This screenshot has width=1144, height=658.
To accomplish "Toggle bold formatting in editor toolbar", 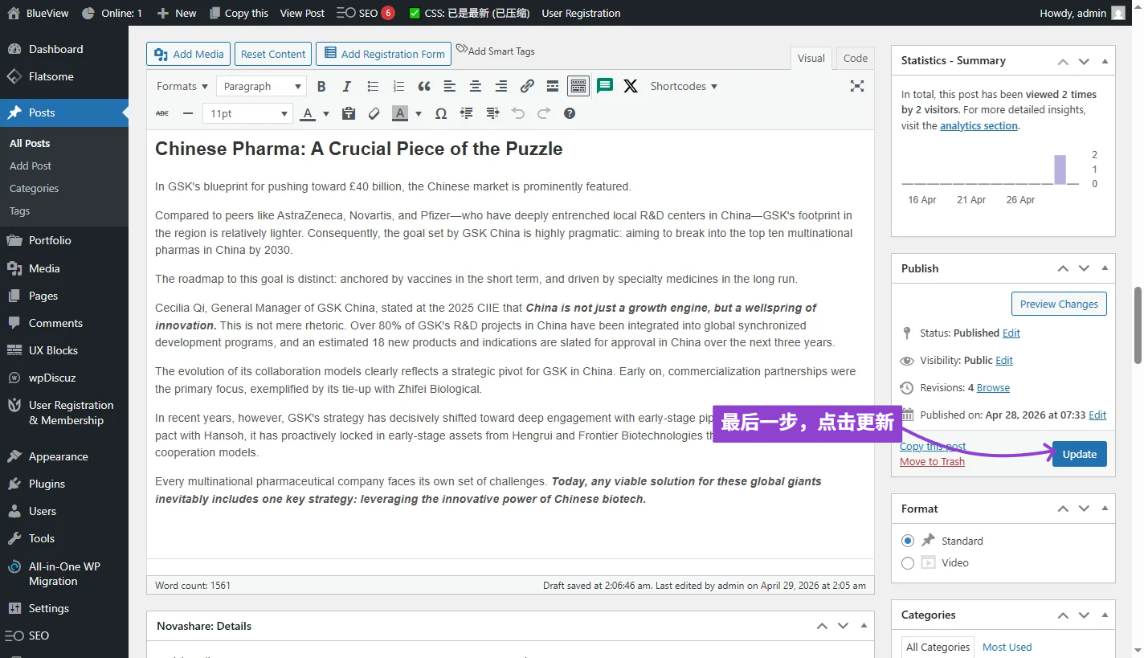I will (x=321, y=86).
